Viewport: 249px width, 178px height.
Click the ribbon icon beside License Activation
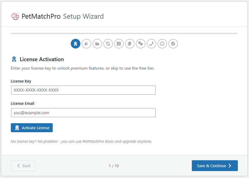pos(14,59)
